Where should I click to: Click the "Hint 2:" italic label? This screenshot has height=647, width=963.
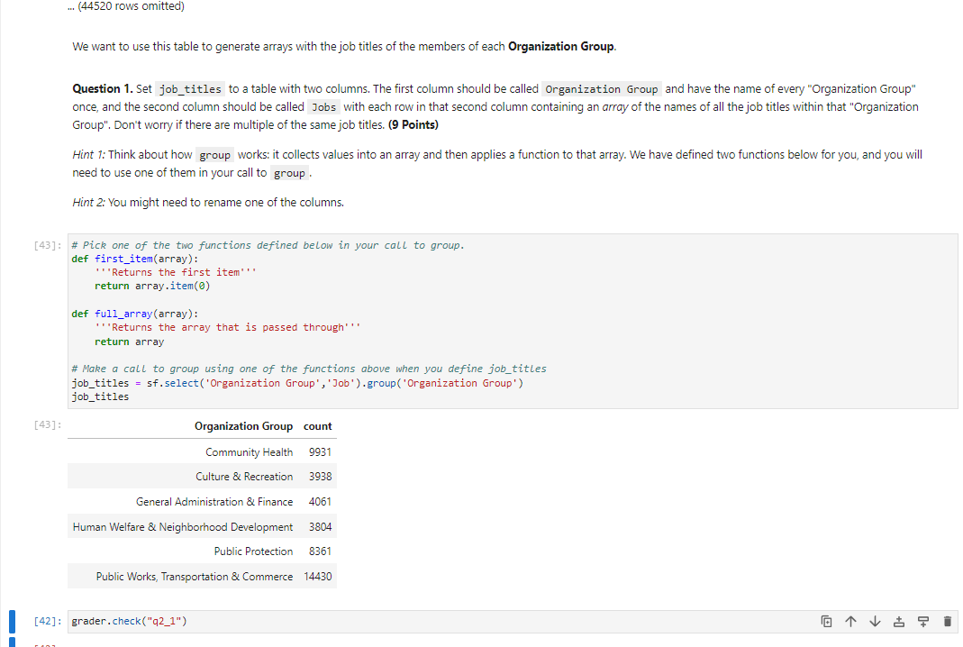coord(89,203)
